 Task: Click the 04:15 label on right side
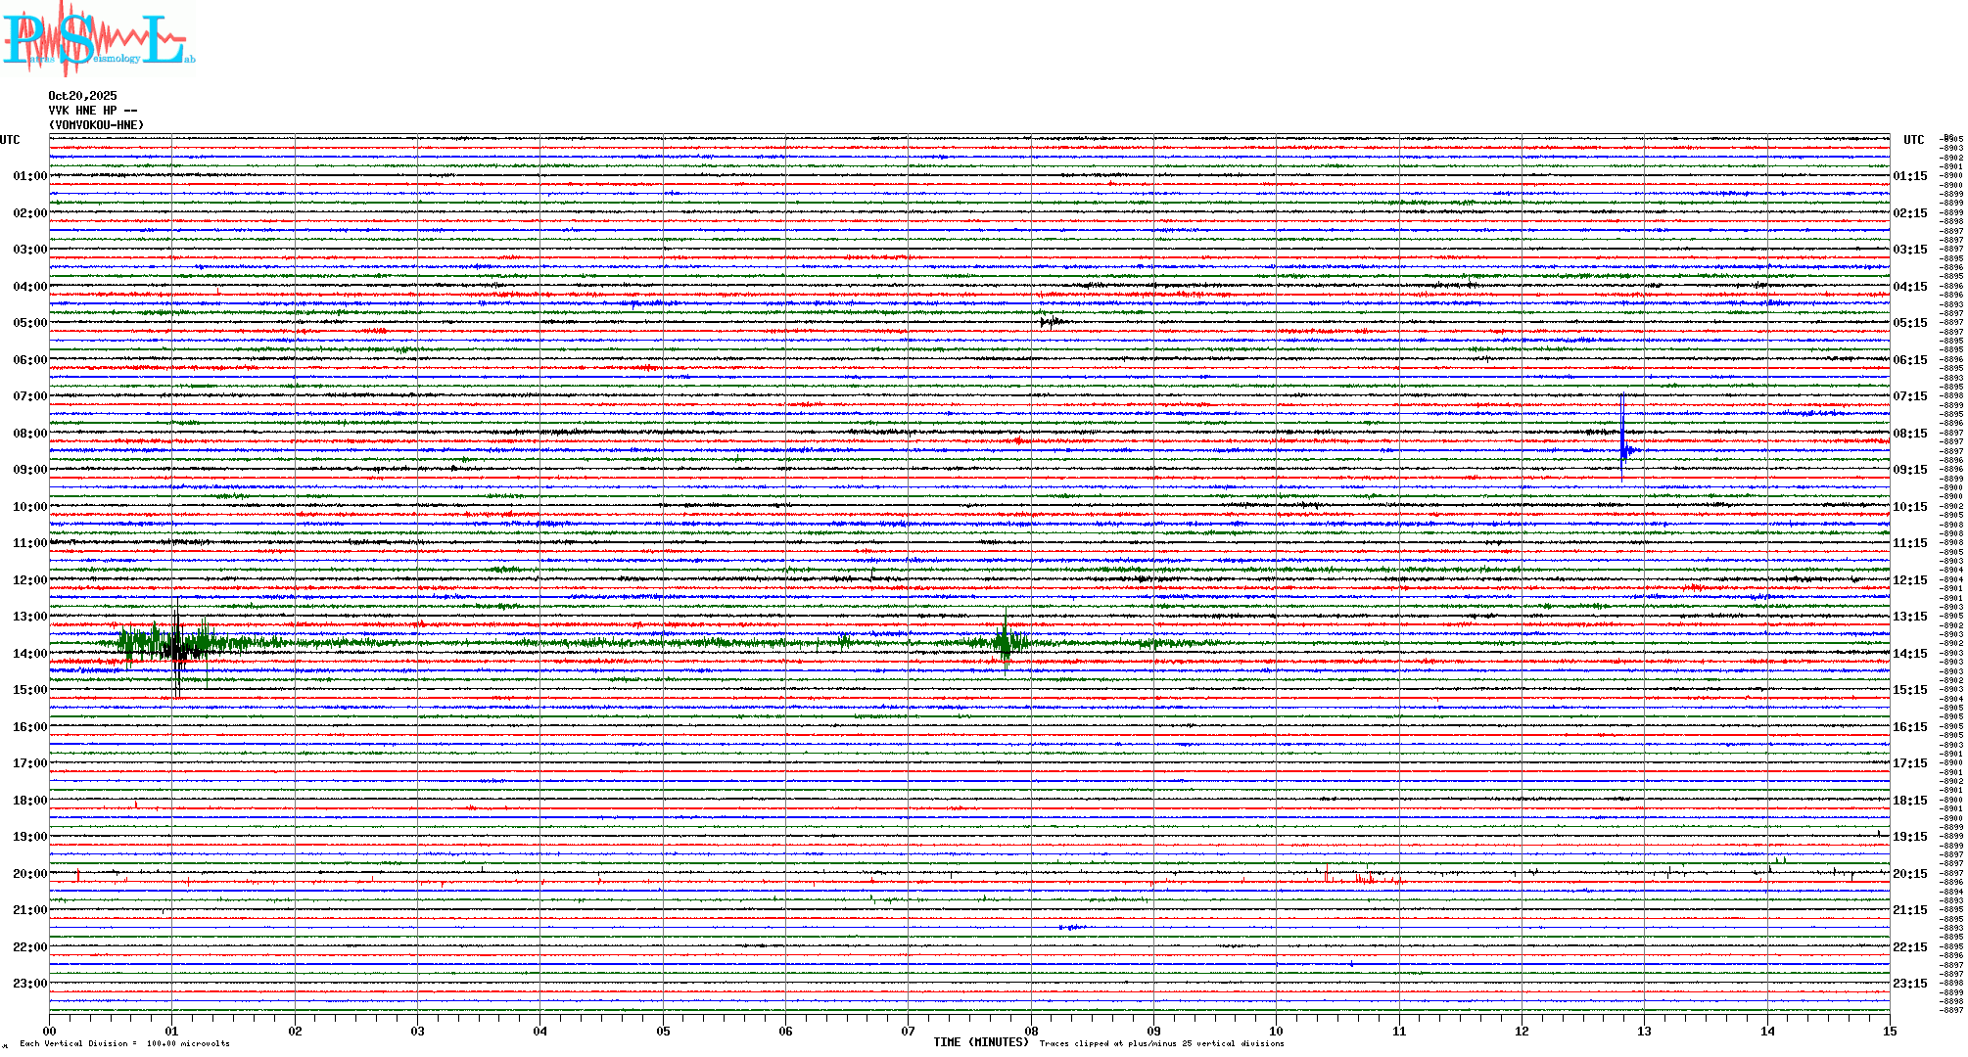(x=1909, y=287)
